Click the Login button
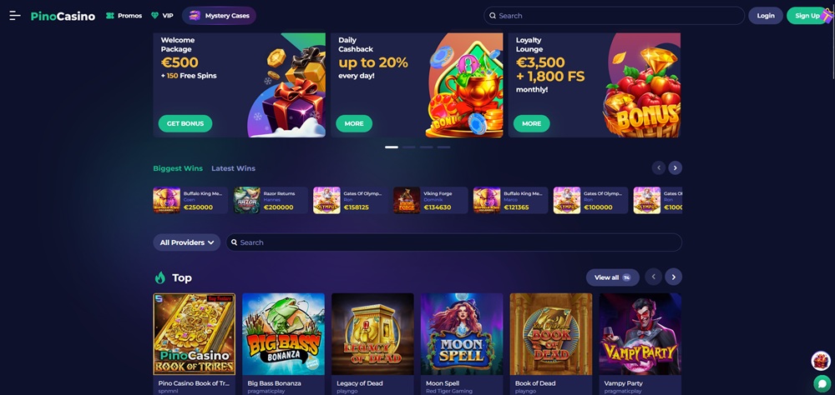This screenshot has width=835, height=395. (x=765, y=16)
